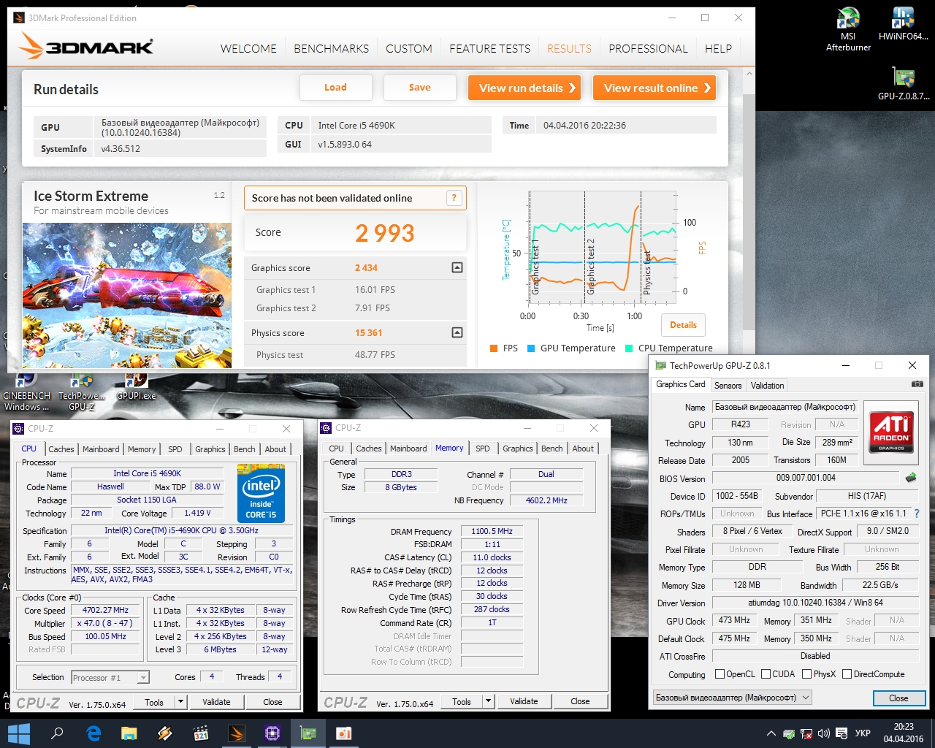Click the Intel inside Core i5 logo
The image size is (935, 748).
point(261,492)
